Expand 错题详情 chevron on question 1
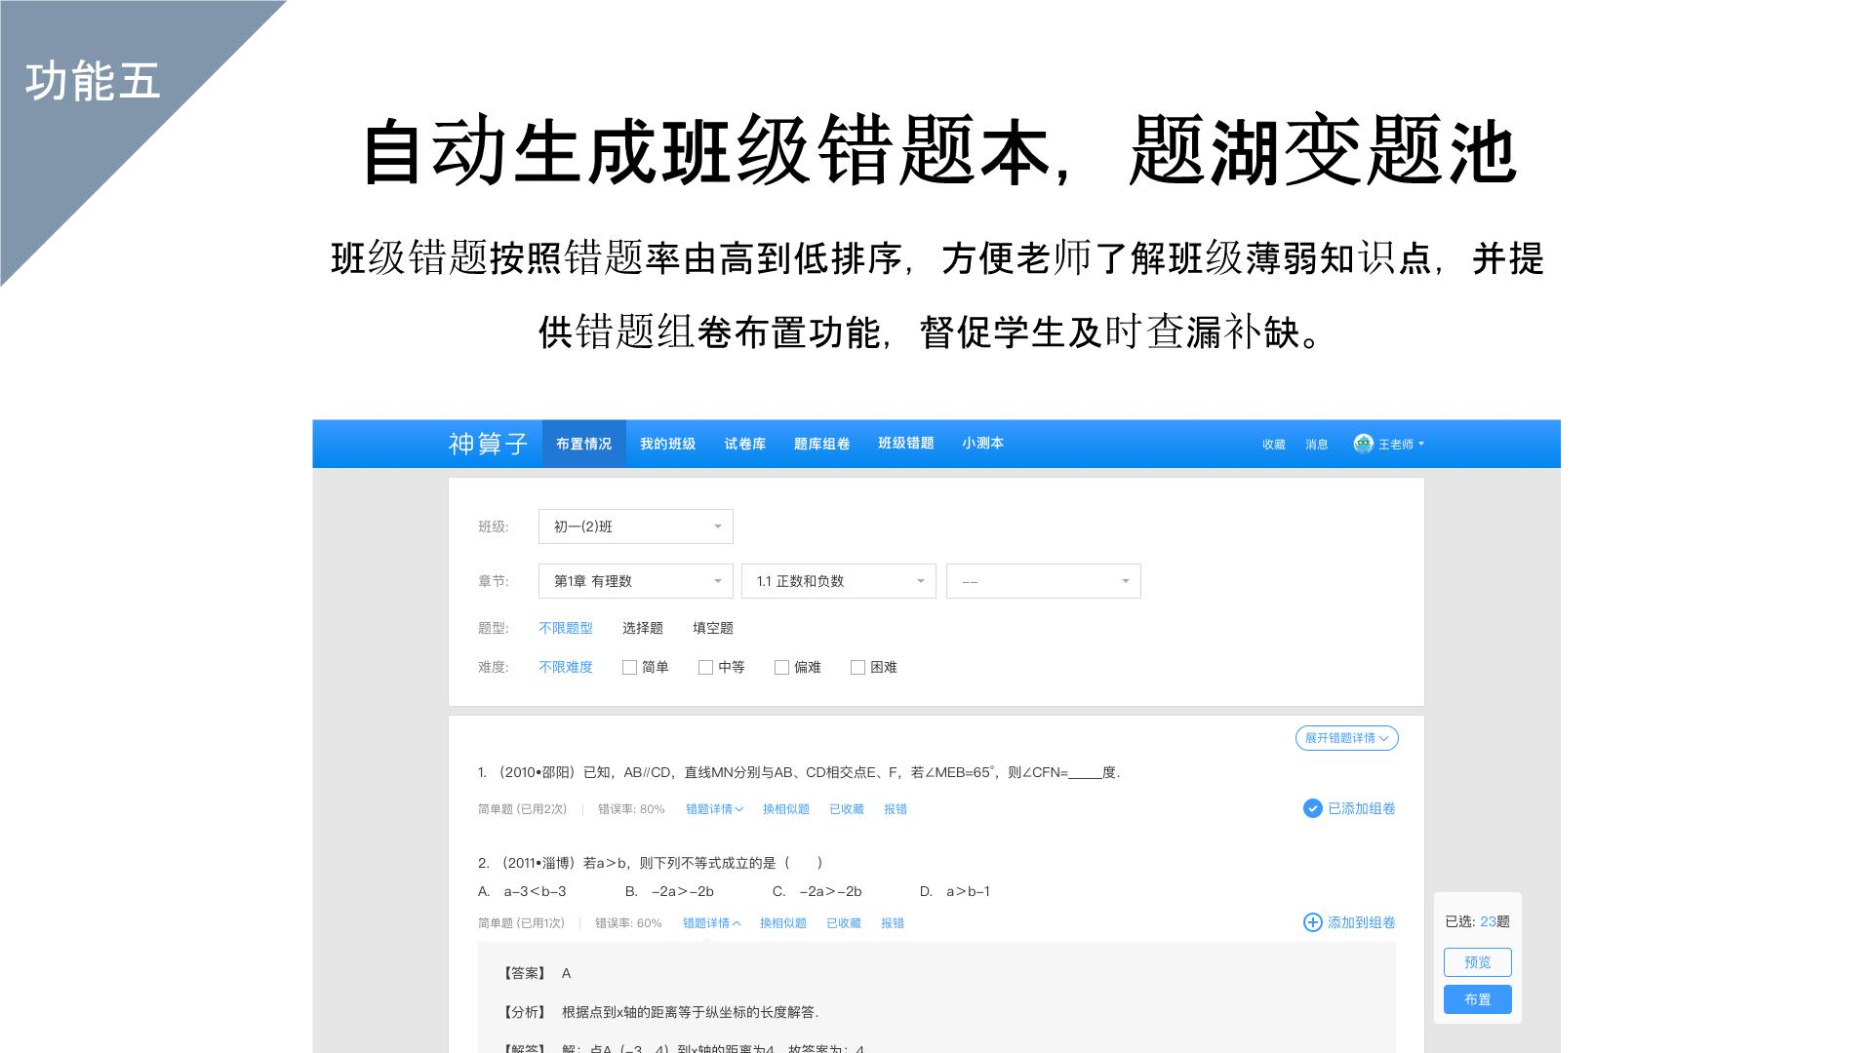The image size is (1873, 1053). 739,809
